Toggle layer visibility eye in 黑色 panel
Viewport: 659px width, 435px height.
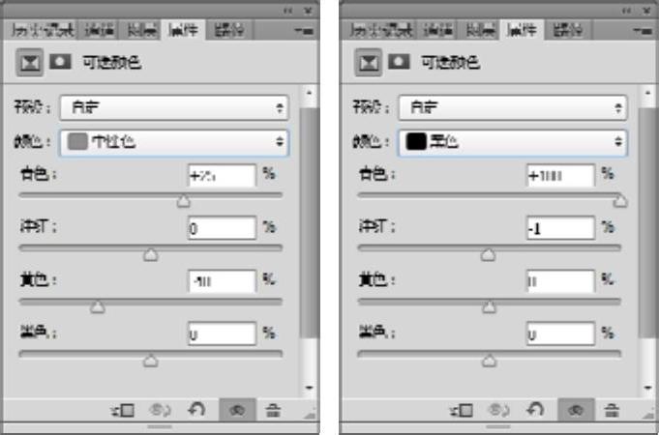click(x=576, y=410)
